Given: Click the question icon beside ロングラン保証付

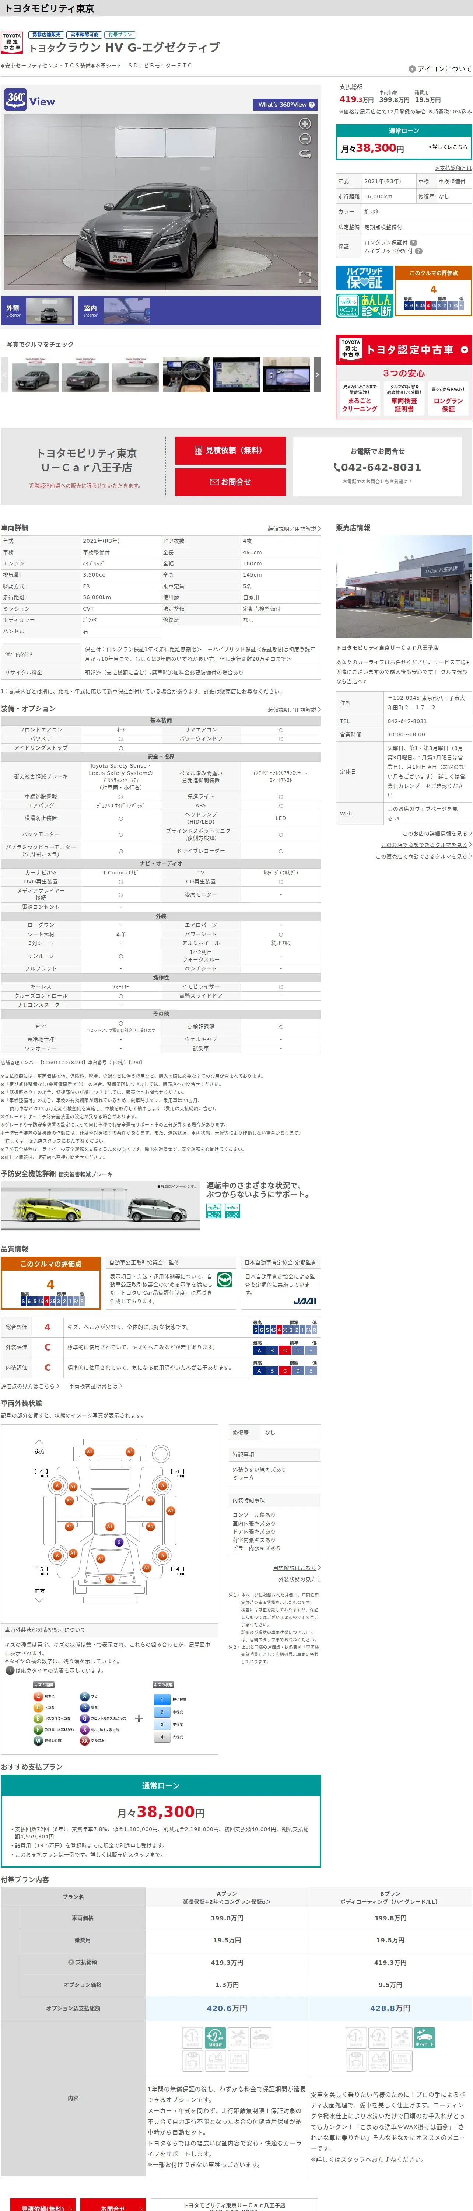Looking at the screenshot, I should point(413,242).
